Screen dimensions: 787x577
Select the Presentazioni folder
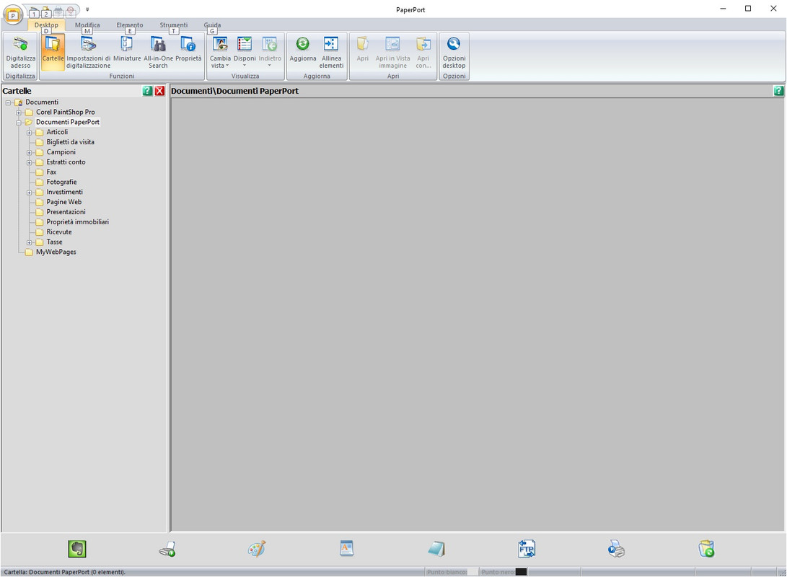(x=66, y=212)
